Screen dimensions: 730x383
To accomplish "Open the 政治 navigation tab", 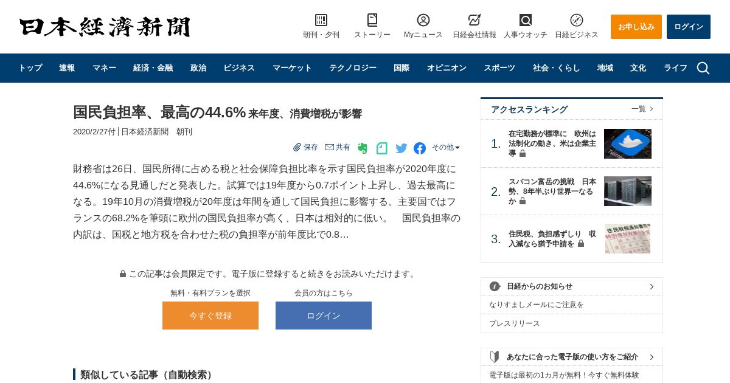I will (x=198, y=68).
